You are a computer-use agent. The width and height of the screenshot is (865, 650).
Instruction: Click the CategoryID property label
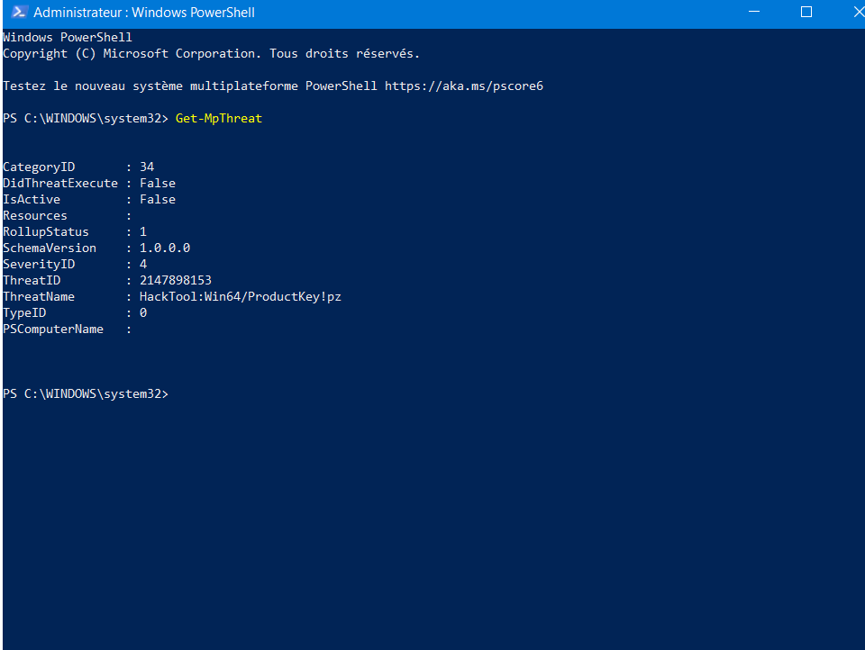(39, 167)
